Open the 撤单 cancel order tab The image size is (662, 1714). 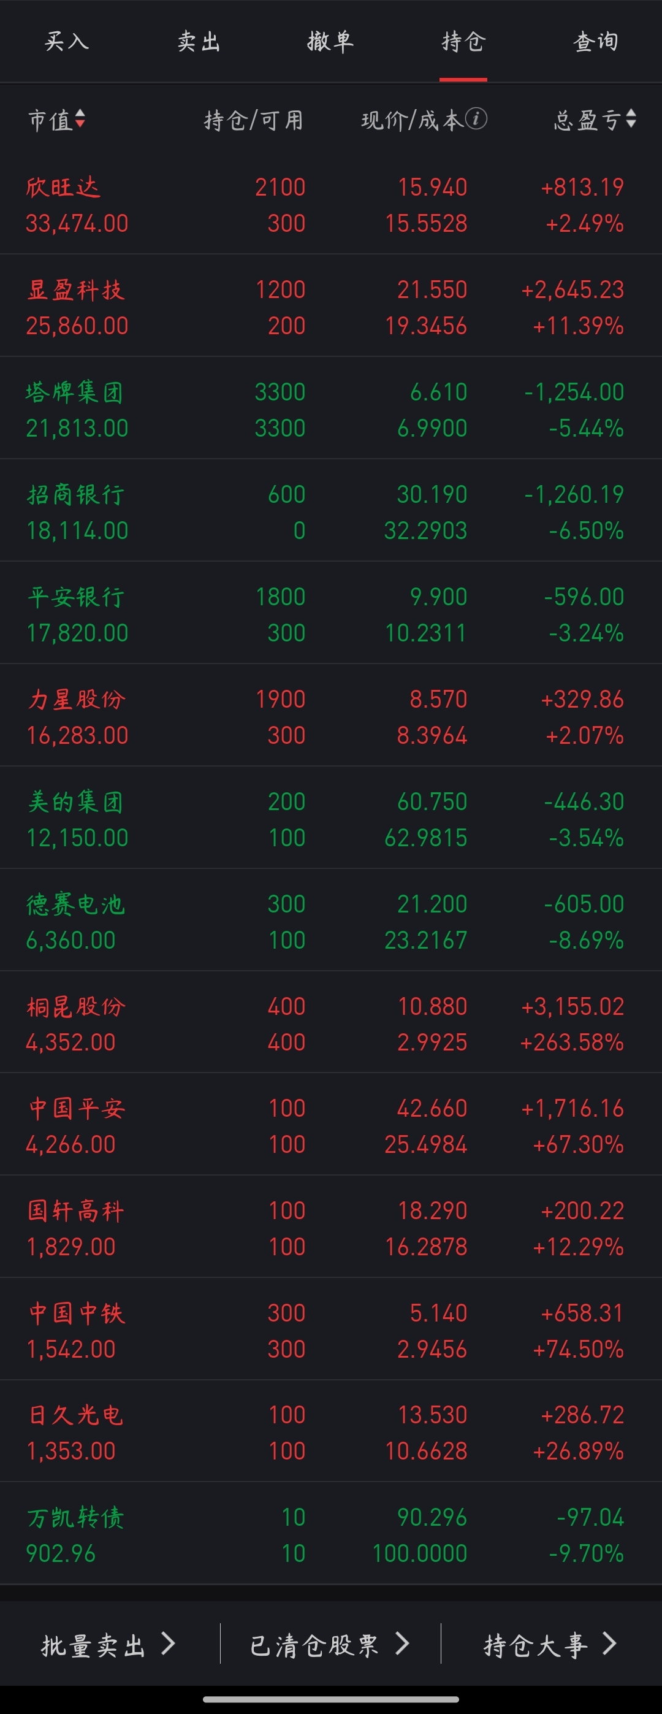click(x=330, y=42)
